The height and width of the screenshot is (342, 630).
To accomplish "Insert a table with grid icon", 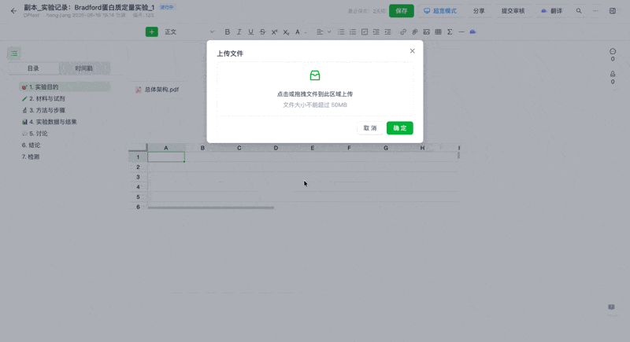I will pos(438,31).
